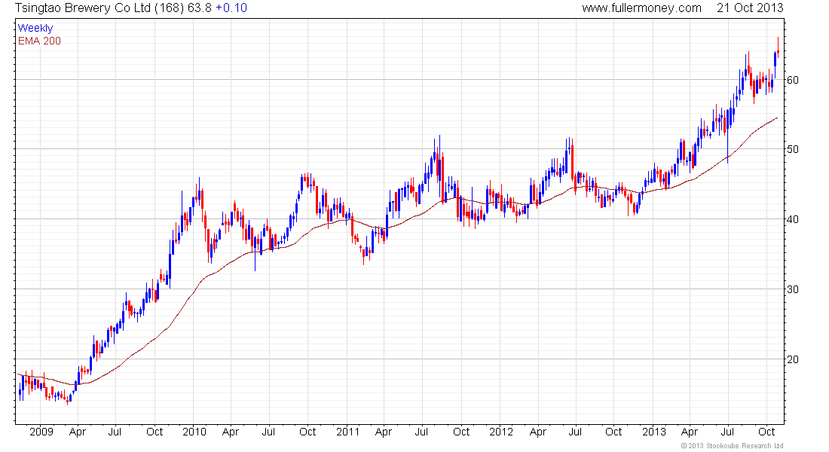The width and height of the screenshot is (829, 452).
Task: Jump to the 2010 time axis marker
Action: click(194, 432)
